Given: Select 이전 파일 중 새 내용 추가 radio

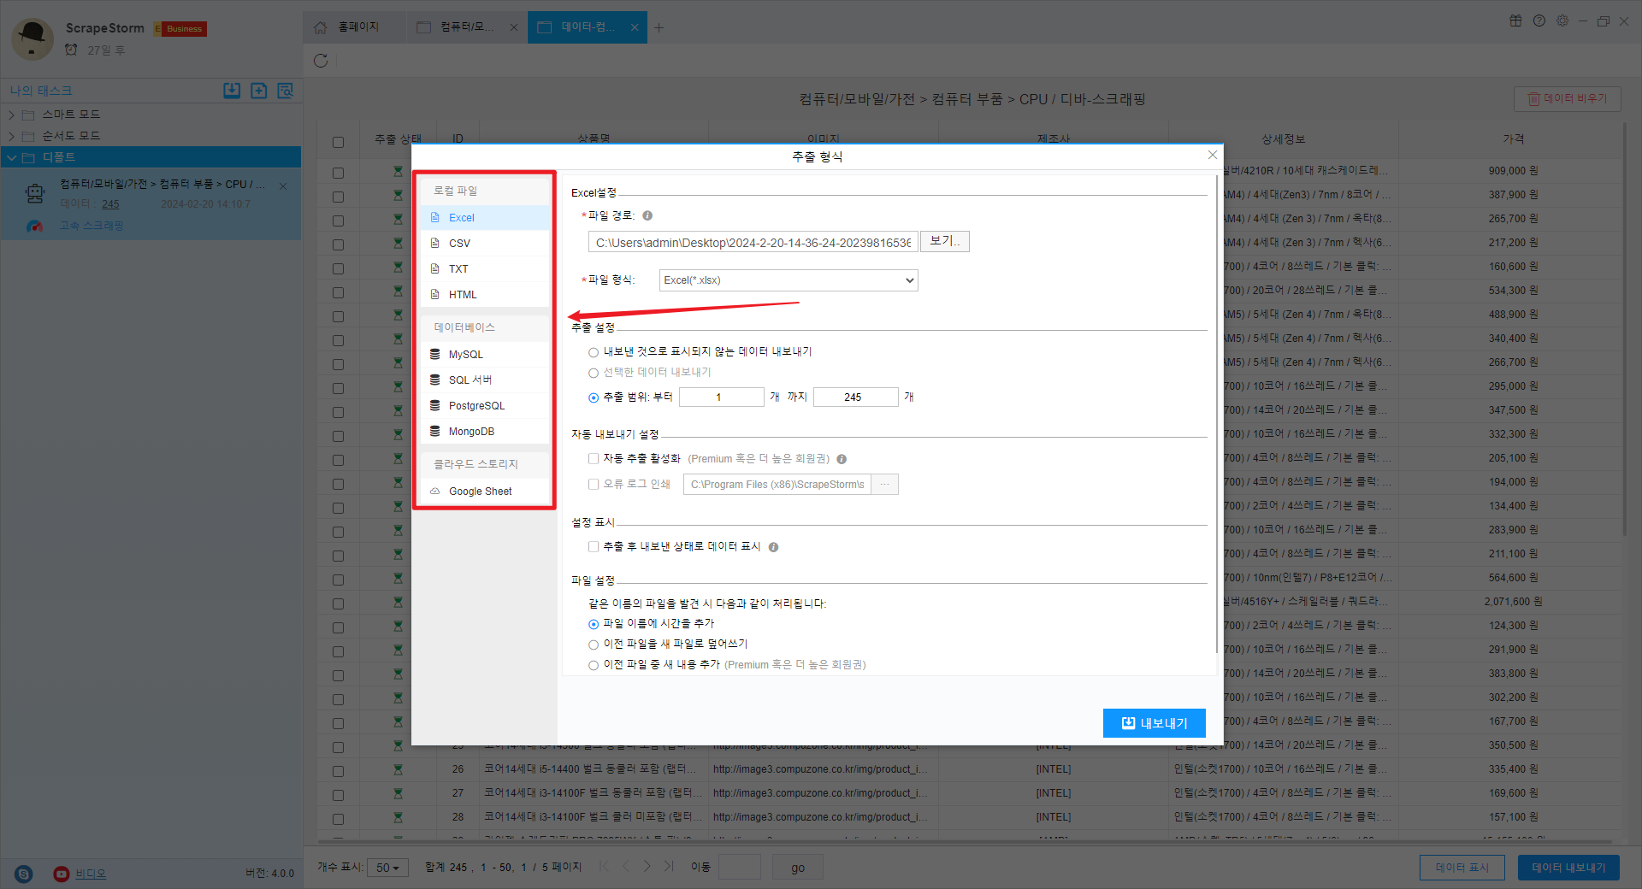Looking at the screenshot, I should pyautogui.click(x=594, y=665).
